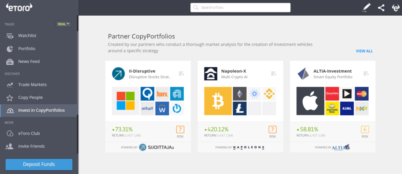Click the Apple logo tile
The image size is (402, 174).
(310, 101)
